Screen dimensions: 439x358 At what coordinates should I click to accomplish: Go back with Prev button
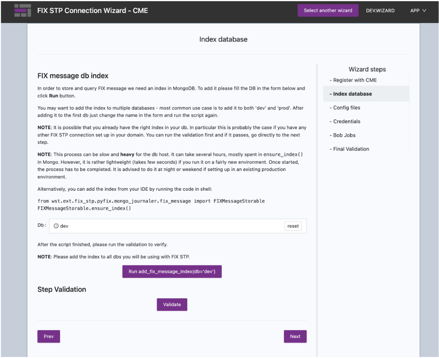[49, 336]
